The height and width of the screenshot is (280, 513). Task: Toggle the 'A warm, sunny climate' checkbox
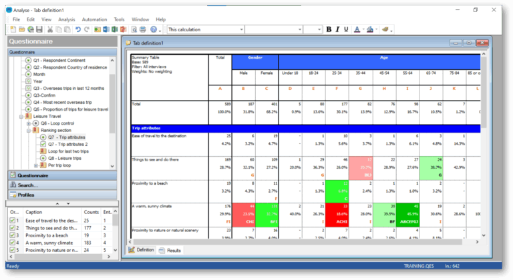pyautogui.click(x=11, y=243)
